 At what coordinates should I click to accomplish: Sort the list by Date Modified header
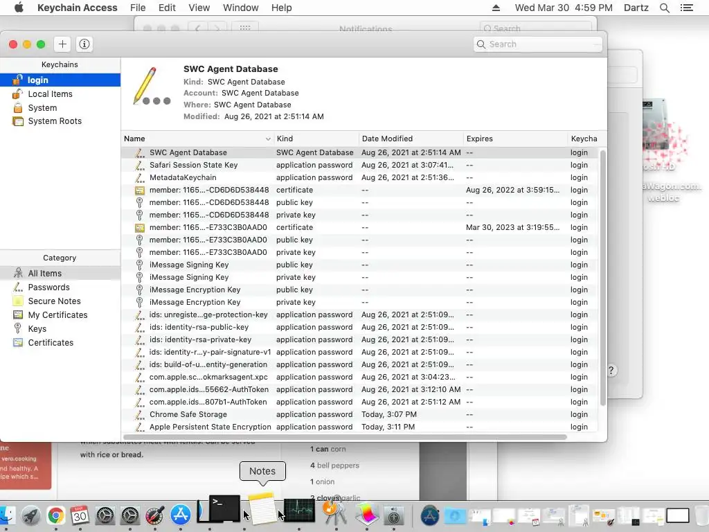(411, 139)
